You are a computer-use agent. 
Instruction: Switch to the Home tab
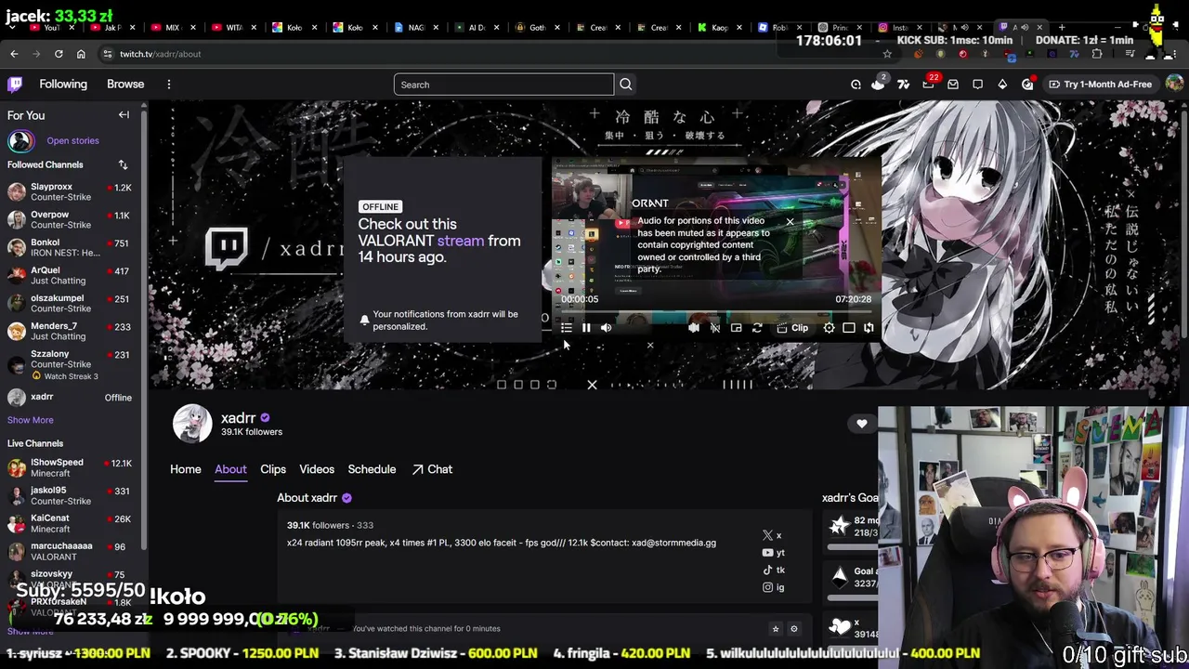(186, 469)
